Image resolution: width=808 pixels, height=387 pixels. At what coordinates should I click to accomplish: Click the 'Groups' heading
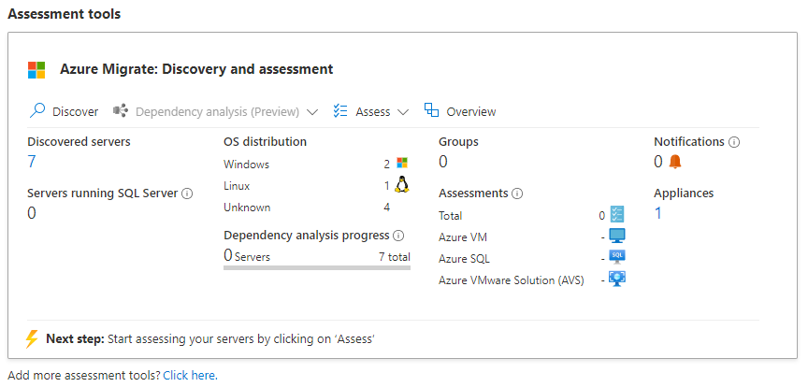pyautogui.click(x=458, y=142)
